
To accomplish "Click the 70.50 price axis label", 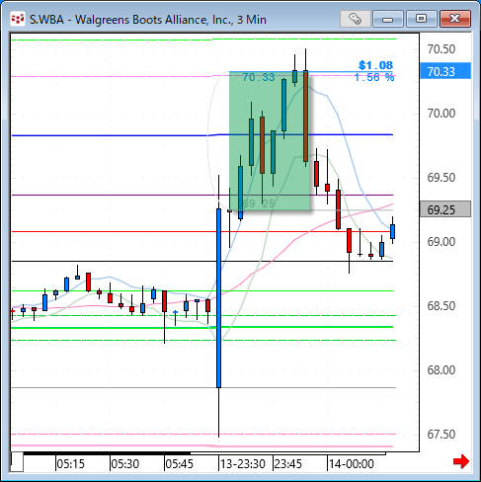I will click(441, 49).
